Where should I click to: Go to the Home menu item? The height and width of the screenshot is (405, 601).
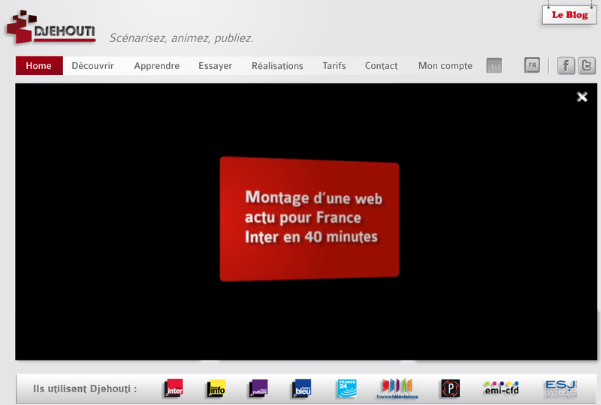[39, 66]
